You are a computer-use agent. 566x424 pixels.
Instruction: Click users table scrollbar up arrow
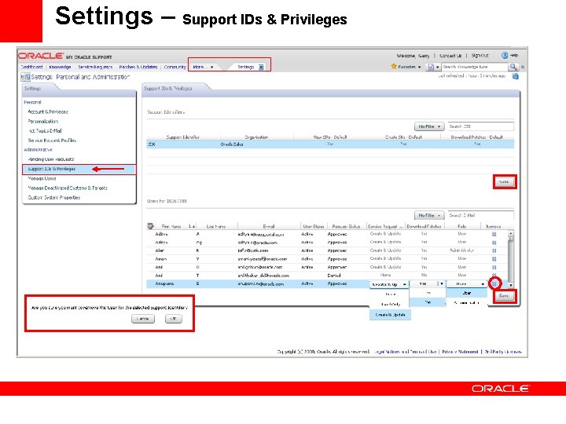pyautogui.click(x=511, y=234)
